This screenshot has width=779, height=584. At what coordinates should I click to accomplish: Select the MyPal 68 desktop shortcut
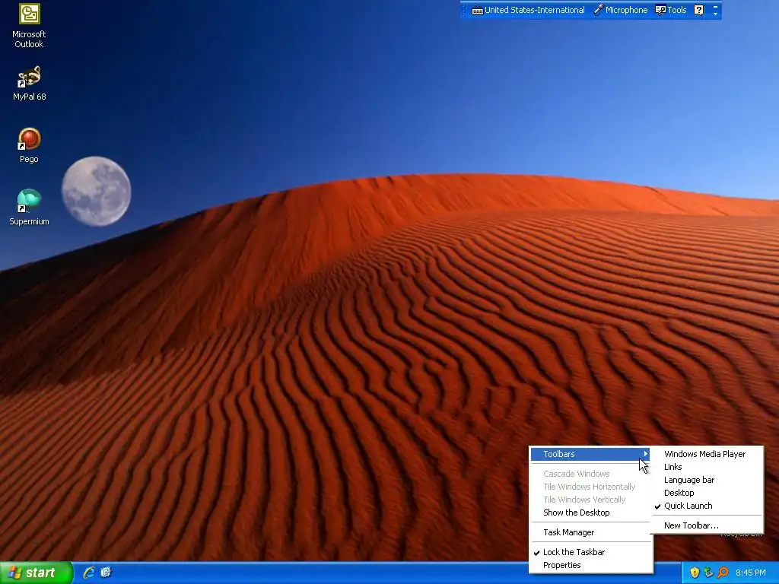pos(29,84)
